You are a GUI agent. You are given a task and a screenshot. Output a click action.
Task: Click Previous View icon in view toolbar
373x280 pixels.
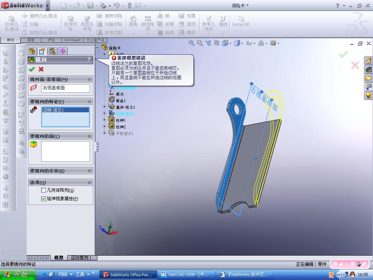[x=208, y=43]
